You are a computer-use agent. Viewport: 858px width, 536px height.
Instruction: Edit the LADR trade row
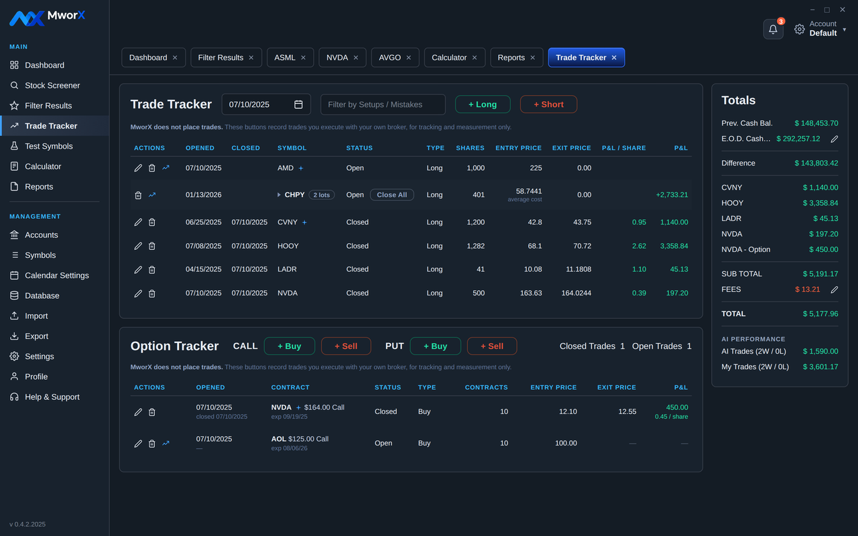point(138,269)
